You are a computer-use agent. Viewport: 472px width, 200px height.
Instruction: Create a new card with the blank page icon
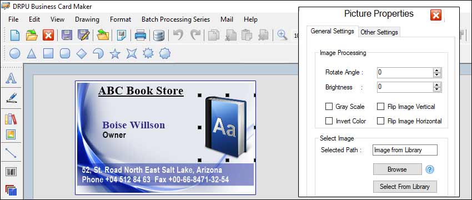[x=15, y=35]
